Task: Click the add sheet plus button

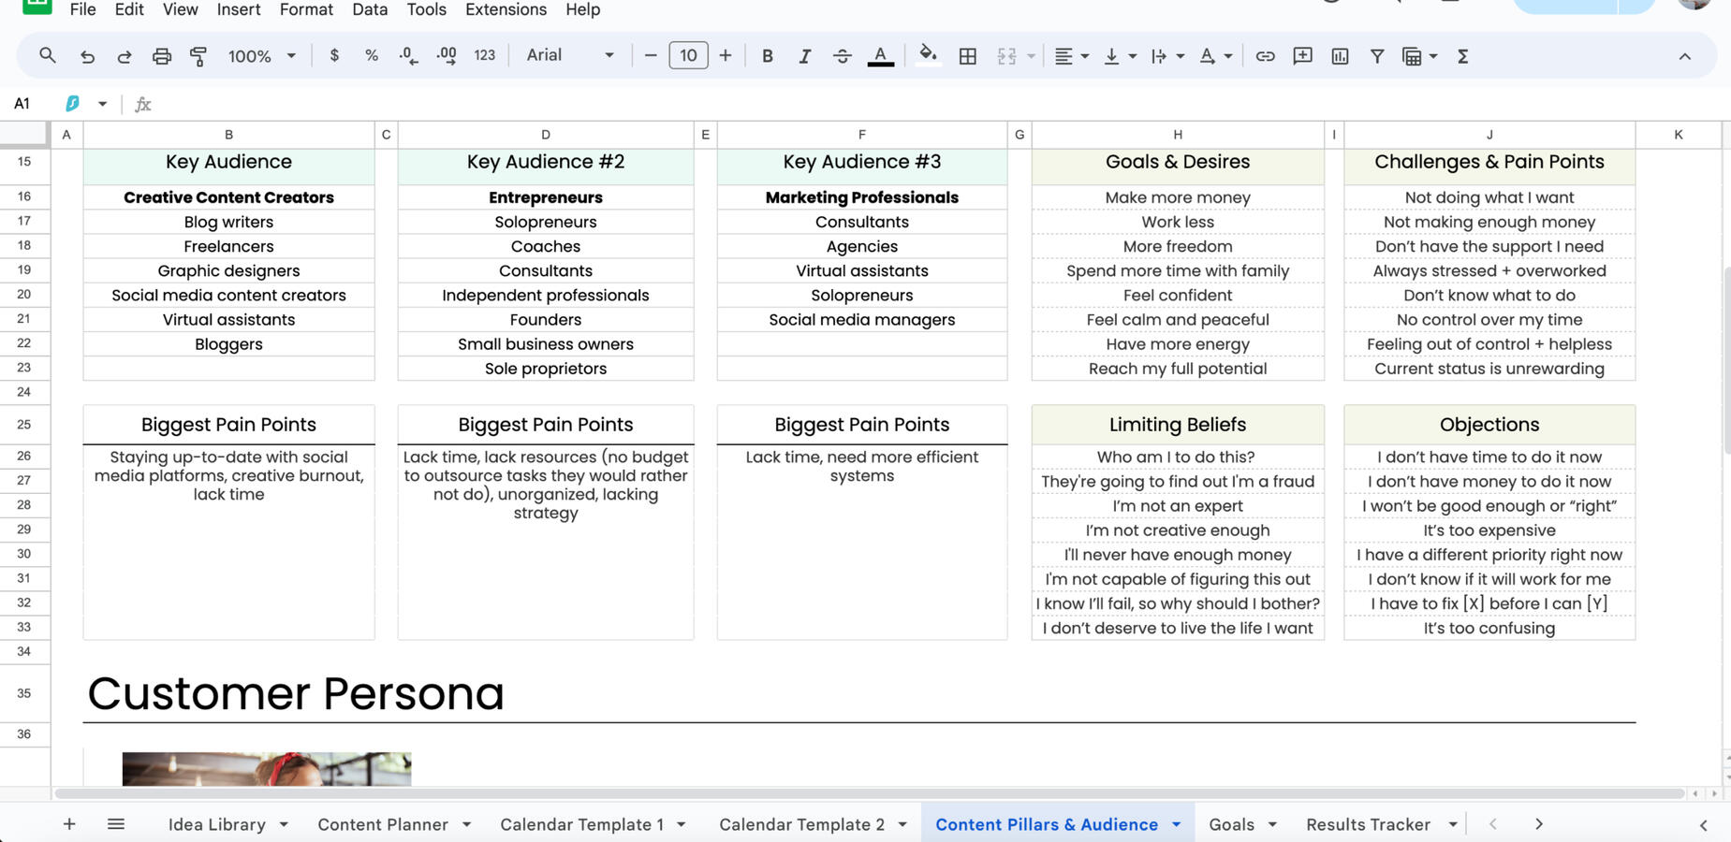Action: [69, 824]
